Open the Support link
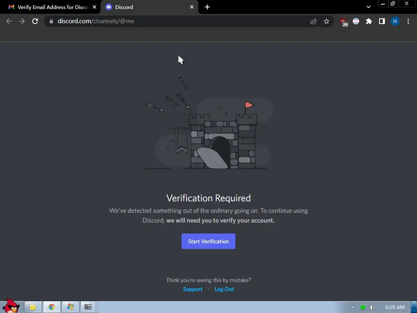 coord(193,289)
